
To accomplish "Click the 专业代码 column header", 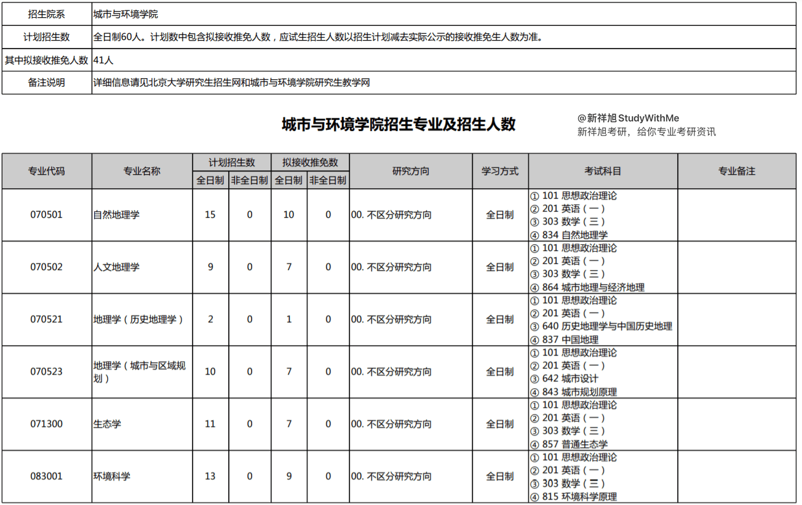I will 47,171.
